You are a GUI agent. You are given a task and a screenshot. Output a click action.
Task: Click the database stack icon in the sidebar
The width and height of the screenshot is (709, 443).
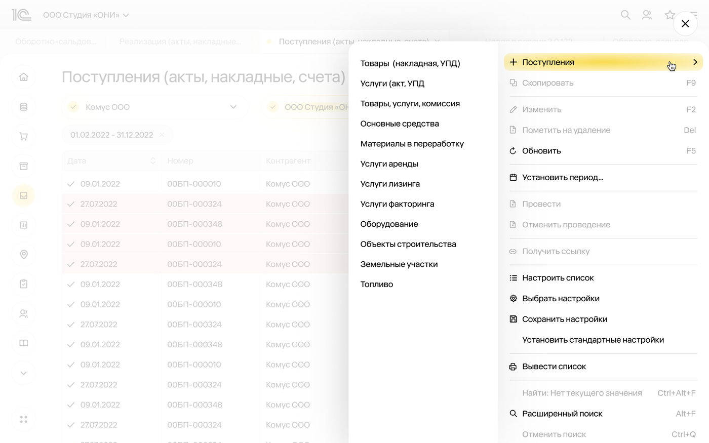click(x=24, y=107)
